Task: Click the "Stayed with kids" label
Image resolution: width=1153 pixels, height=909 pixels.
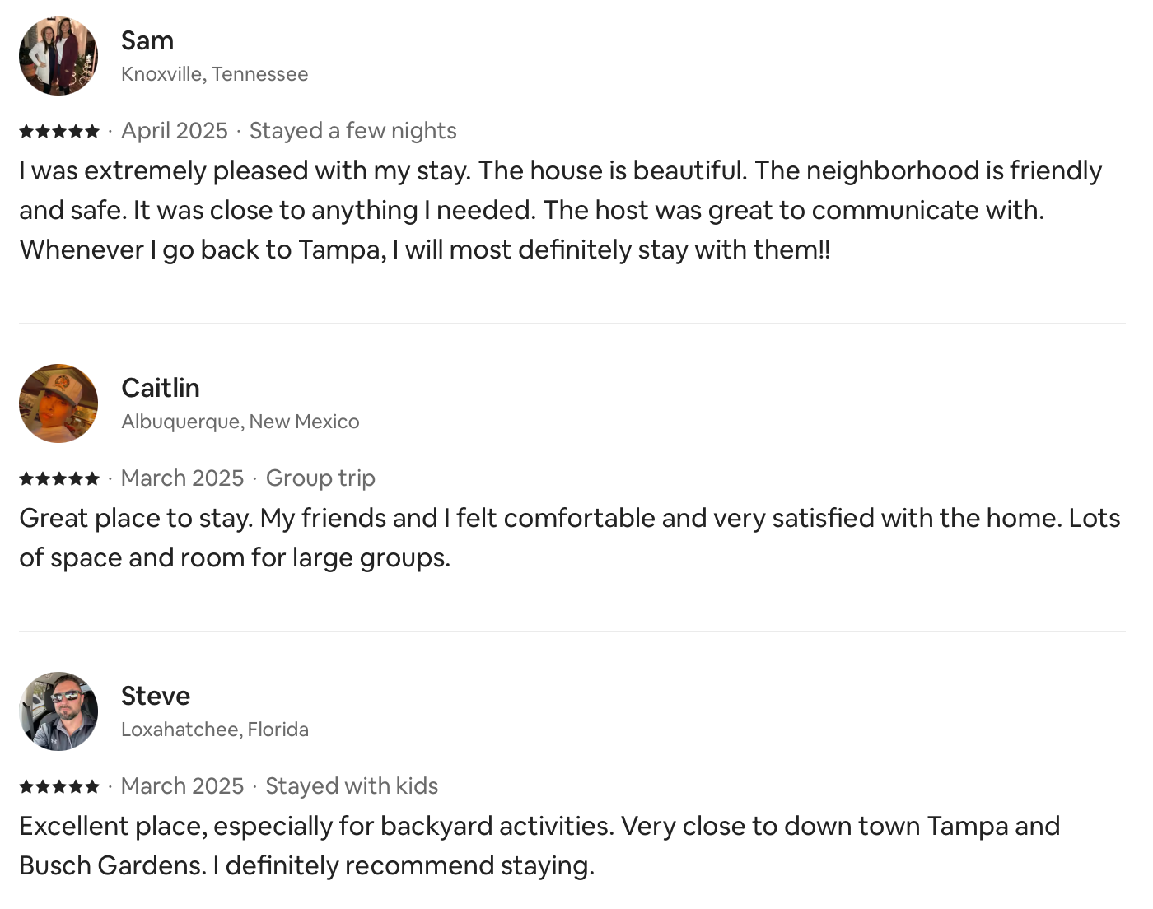Action: click(352, 786)
